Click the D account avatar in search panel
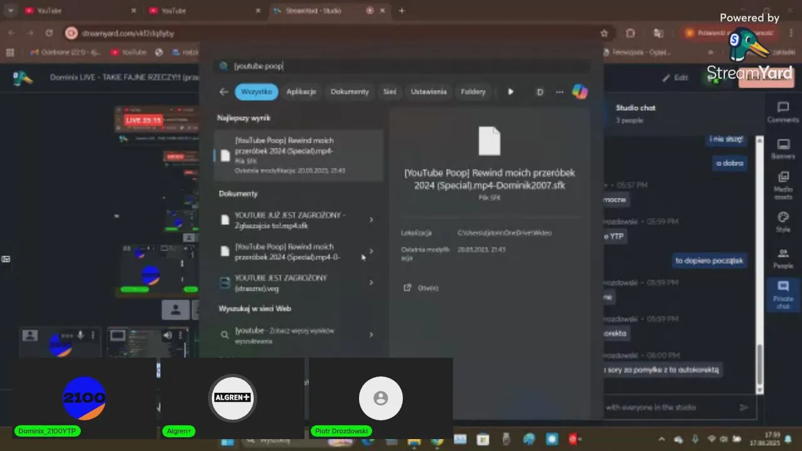 coord(539,91)
